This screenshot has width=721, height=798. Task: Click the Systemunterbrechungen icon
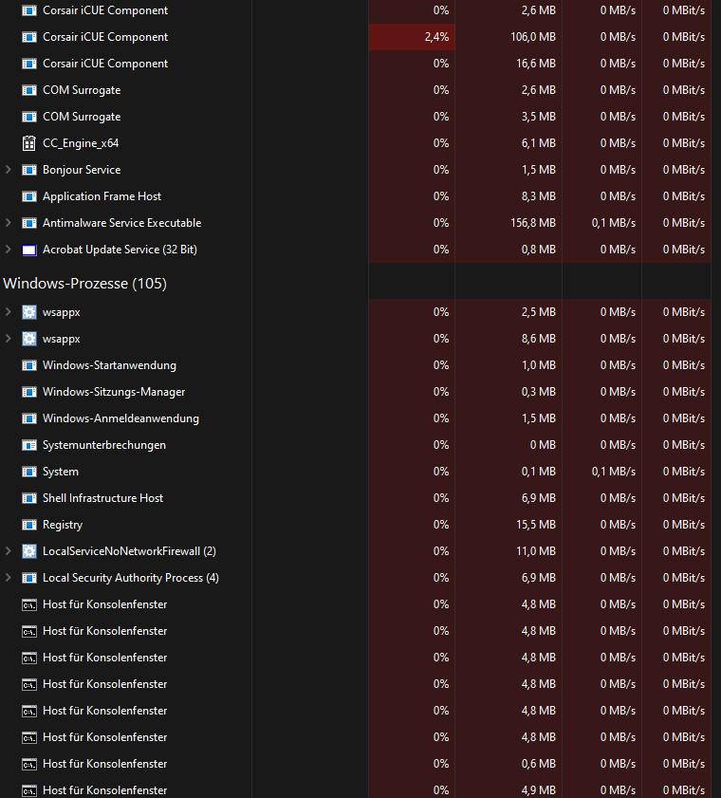(x=29, y=445)
